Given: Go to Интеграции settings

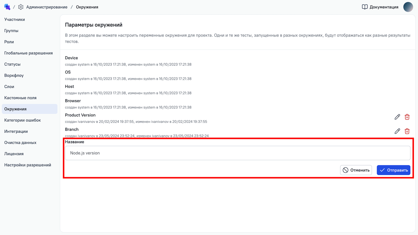Looking at the screenshot, I should point(16,131).
